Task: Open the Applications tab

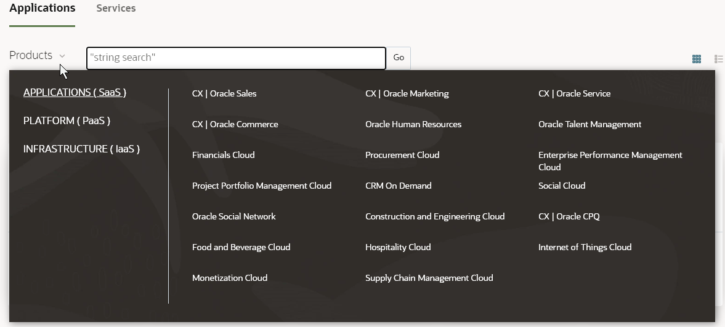Action: click(42, 9)
